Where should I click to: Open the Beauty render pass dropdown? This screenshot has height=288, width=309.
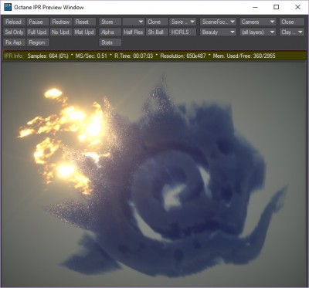click(218, 32)
